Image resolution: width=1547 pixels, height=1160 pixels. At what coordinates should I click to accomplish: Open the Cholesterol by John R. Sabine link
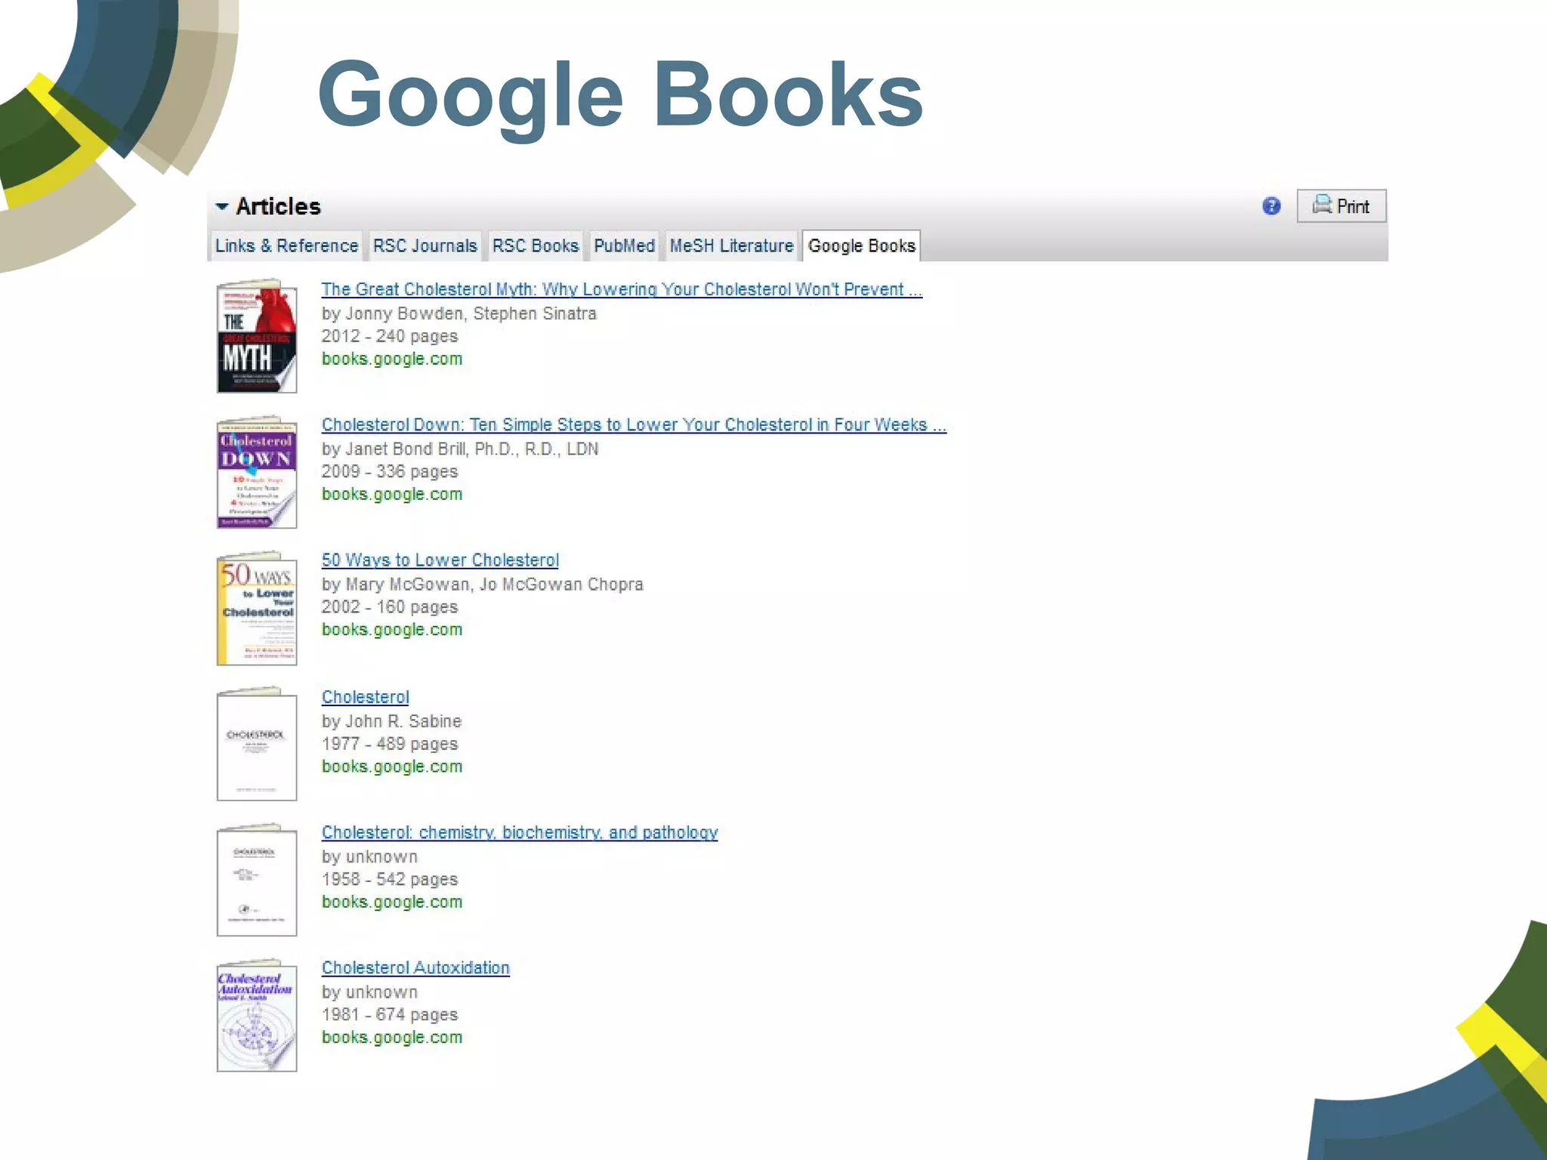[x=366, y=697]
